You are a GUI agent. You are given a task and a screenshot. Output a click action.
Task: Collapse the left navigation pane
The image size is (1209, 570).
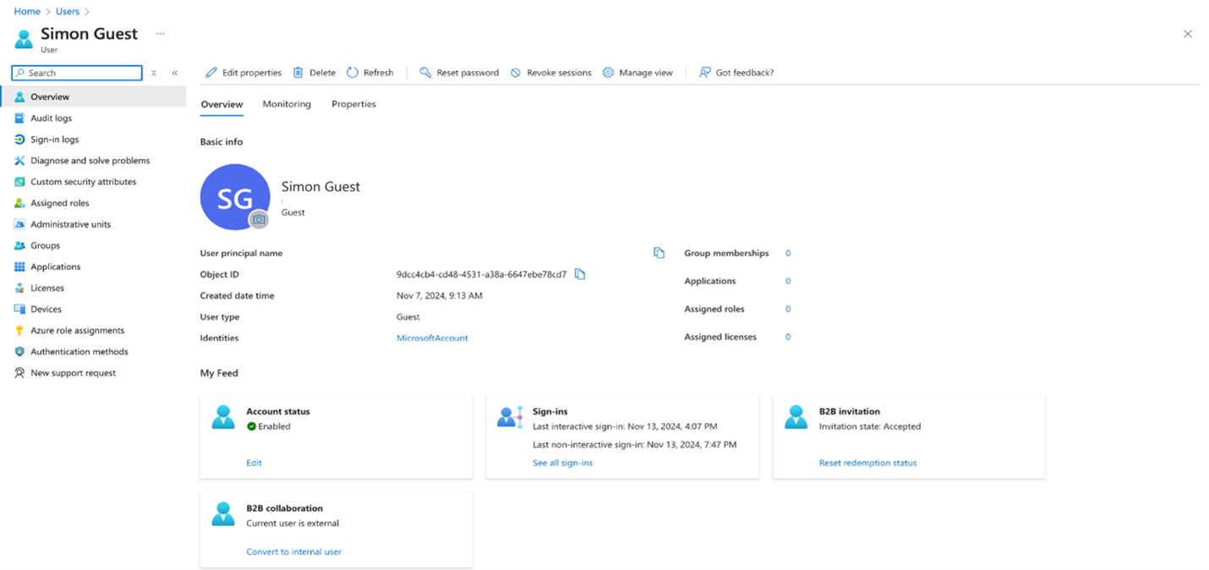[174, 73]
